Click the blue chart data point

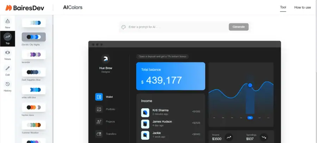pyautogui.click(x=250, y=85)
